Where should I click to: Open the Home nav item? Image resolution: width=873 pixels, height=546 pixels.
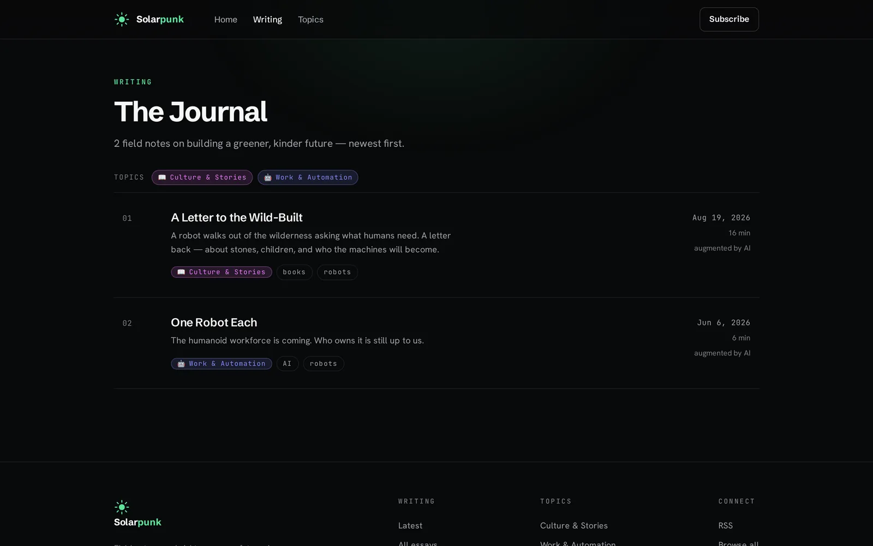(x=226, y=20)
